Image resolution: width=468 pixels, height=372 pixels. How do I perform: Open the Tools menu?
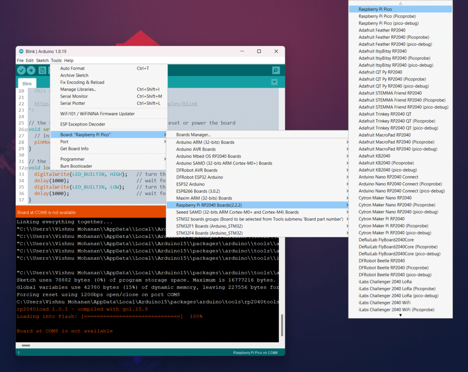point(56,61)
